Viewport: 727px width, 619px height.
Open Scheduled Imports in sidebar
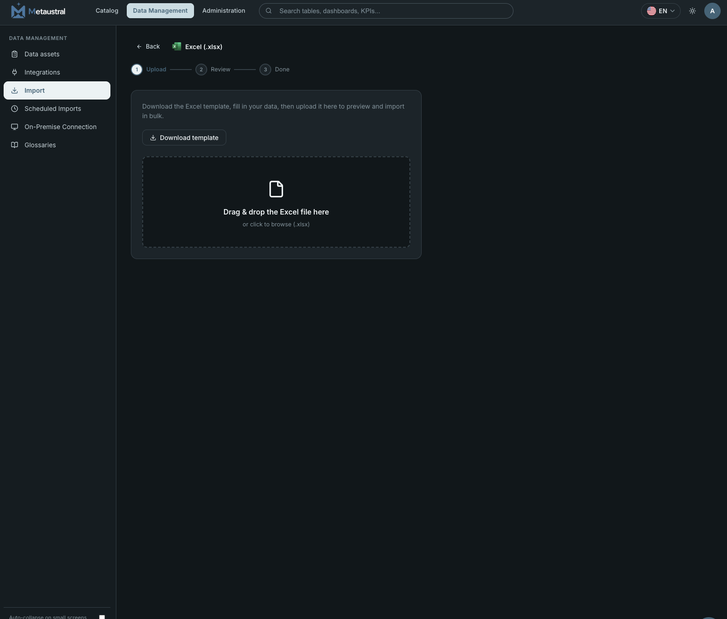click(57, 109)
